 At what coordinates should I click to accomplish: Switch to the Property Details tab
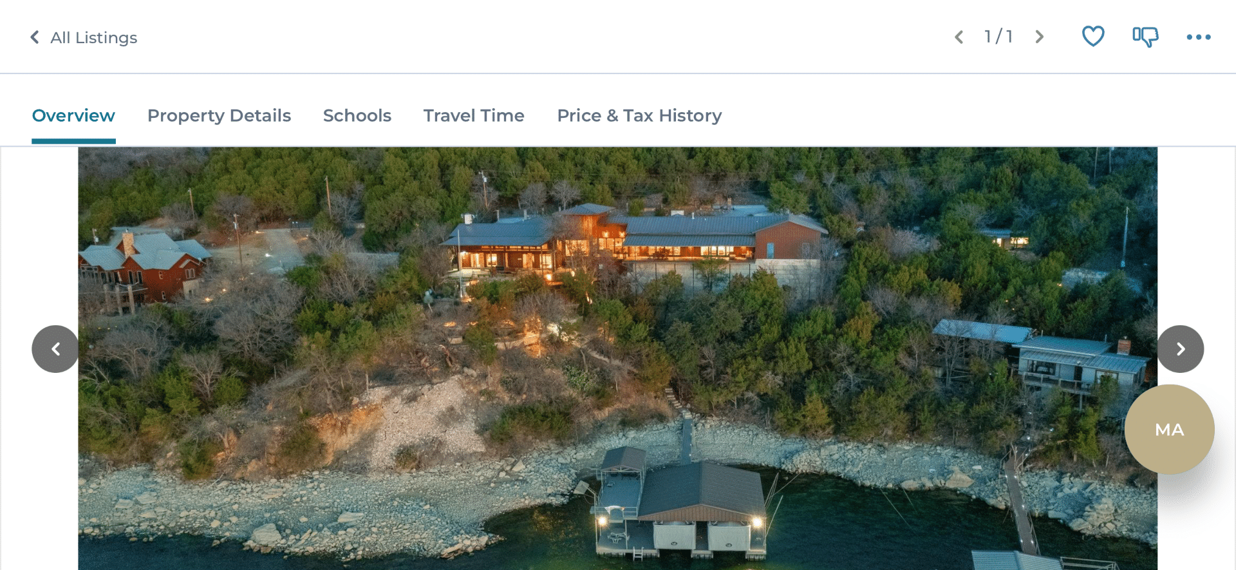(x=219, y=115)
